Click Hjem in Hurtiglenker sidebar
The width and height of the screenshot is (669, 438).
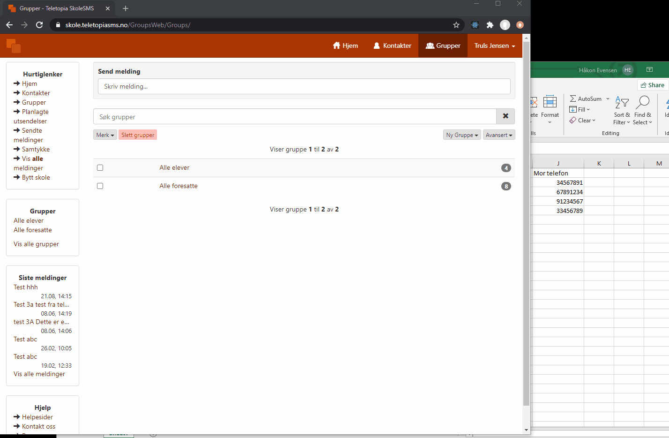[30, 83]
